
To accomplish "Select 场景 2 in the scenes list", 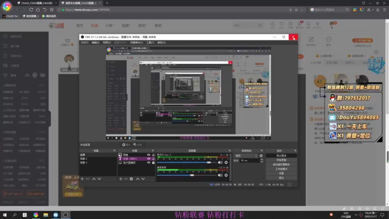I will point(98,159).
